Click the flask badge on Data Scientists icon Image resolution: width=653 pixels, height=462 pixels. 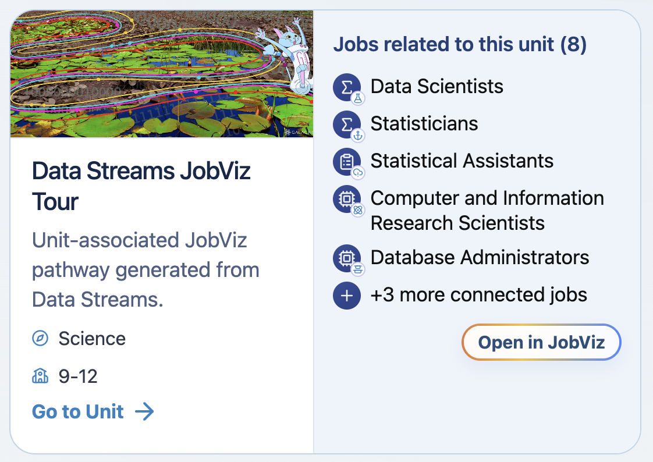358,99
